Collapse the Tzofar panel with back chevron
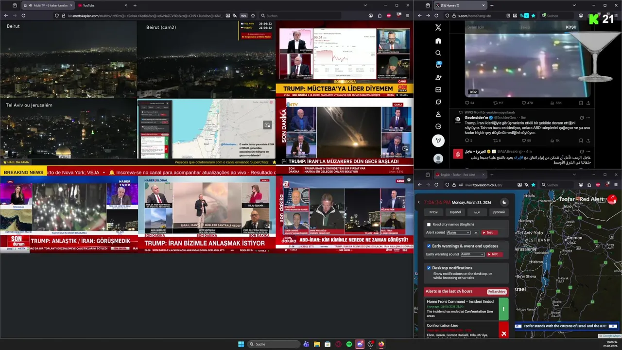This screenshot has width=622, height=350. click(x=419, y=202)
